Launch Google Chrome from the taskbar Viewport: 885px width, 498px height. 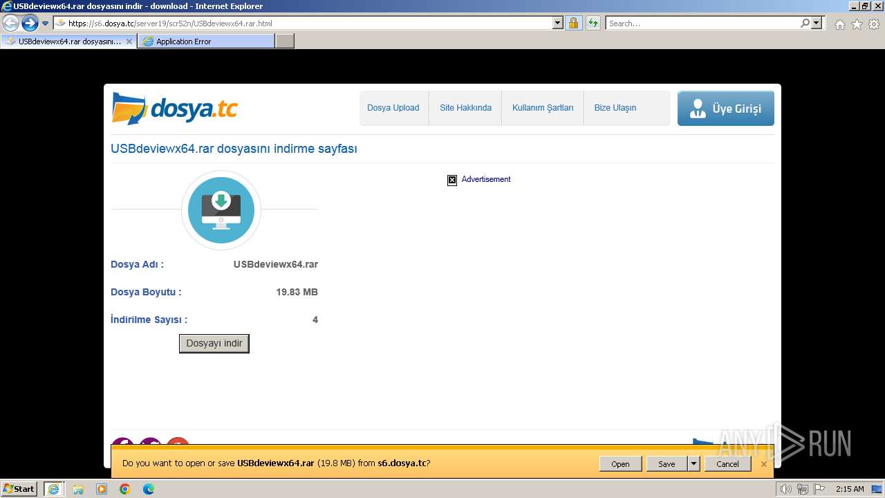click(125, 489)
